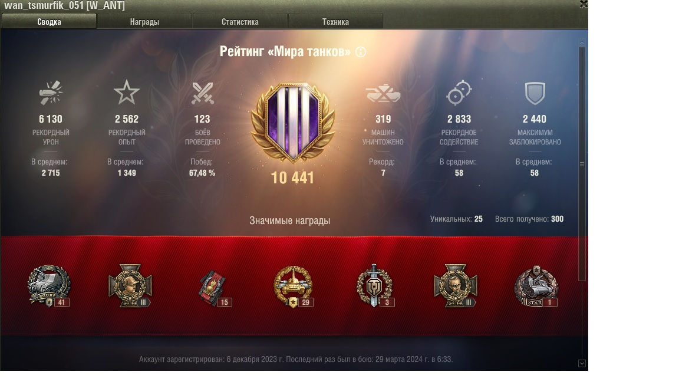
Task: Open the Техника tab
Action: pos(335,21)
